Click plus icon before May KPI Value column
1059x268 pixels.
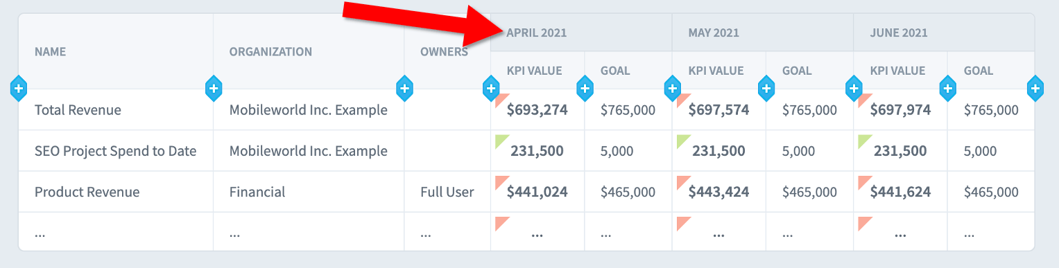coord(673,88)
